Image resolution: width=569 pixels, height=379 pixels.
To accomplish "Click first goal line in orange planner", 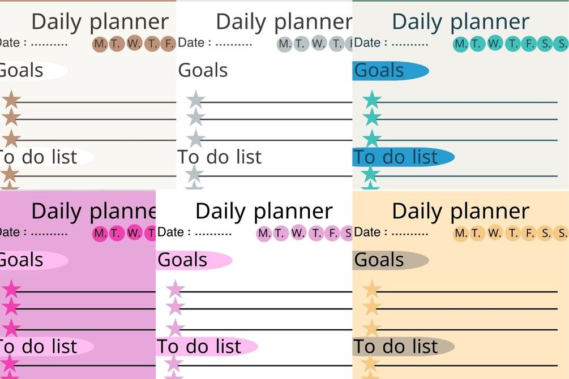I will pyautogui.click(x=467, y=291).
